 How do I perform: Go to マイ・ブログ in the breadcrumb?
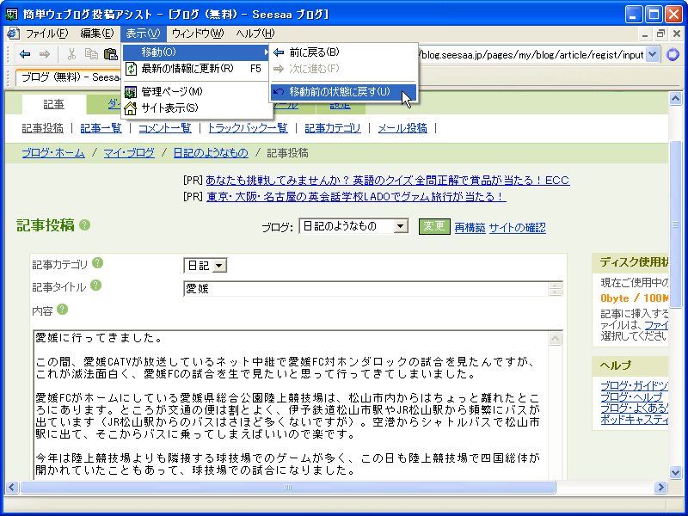(x=129, y=153)
